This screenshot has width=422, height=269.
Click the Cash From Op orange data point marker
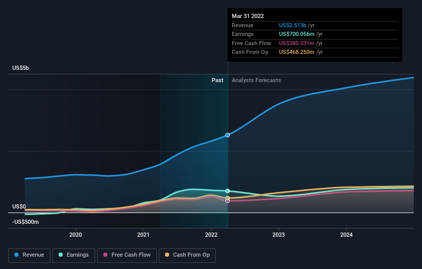tap(228, 198)
